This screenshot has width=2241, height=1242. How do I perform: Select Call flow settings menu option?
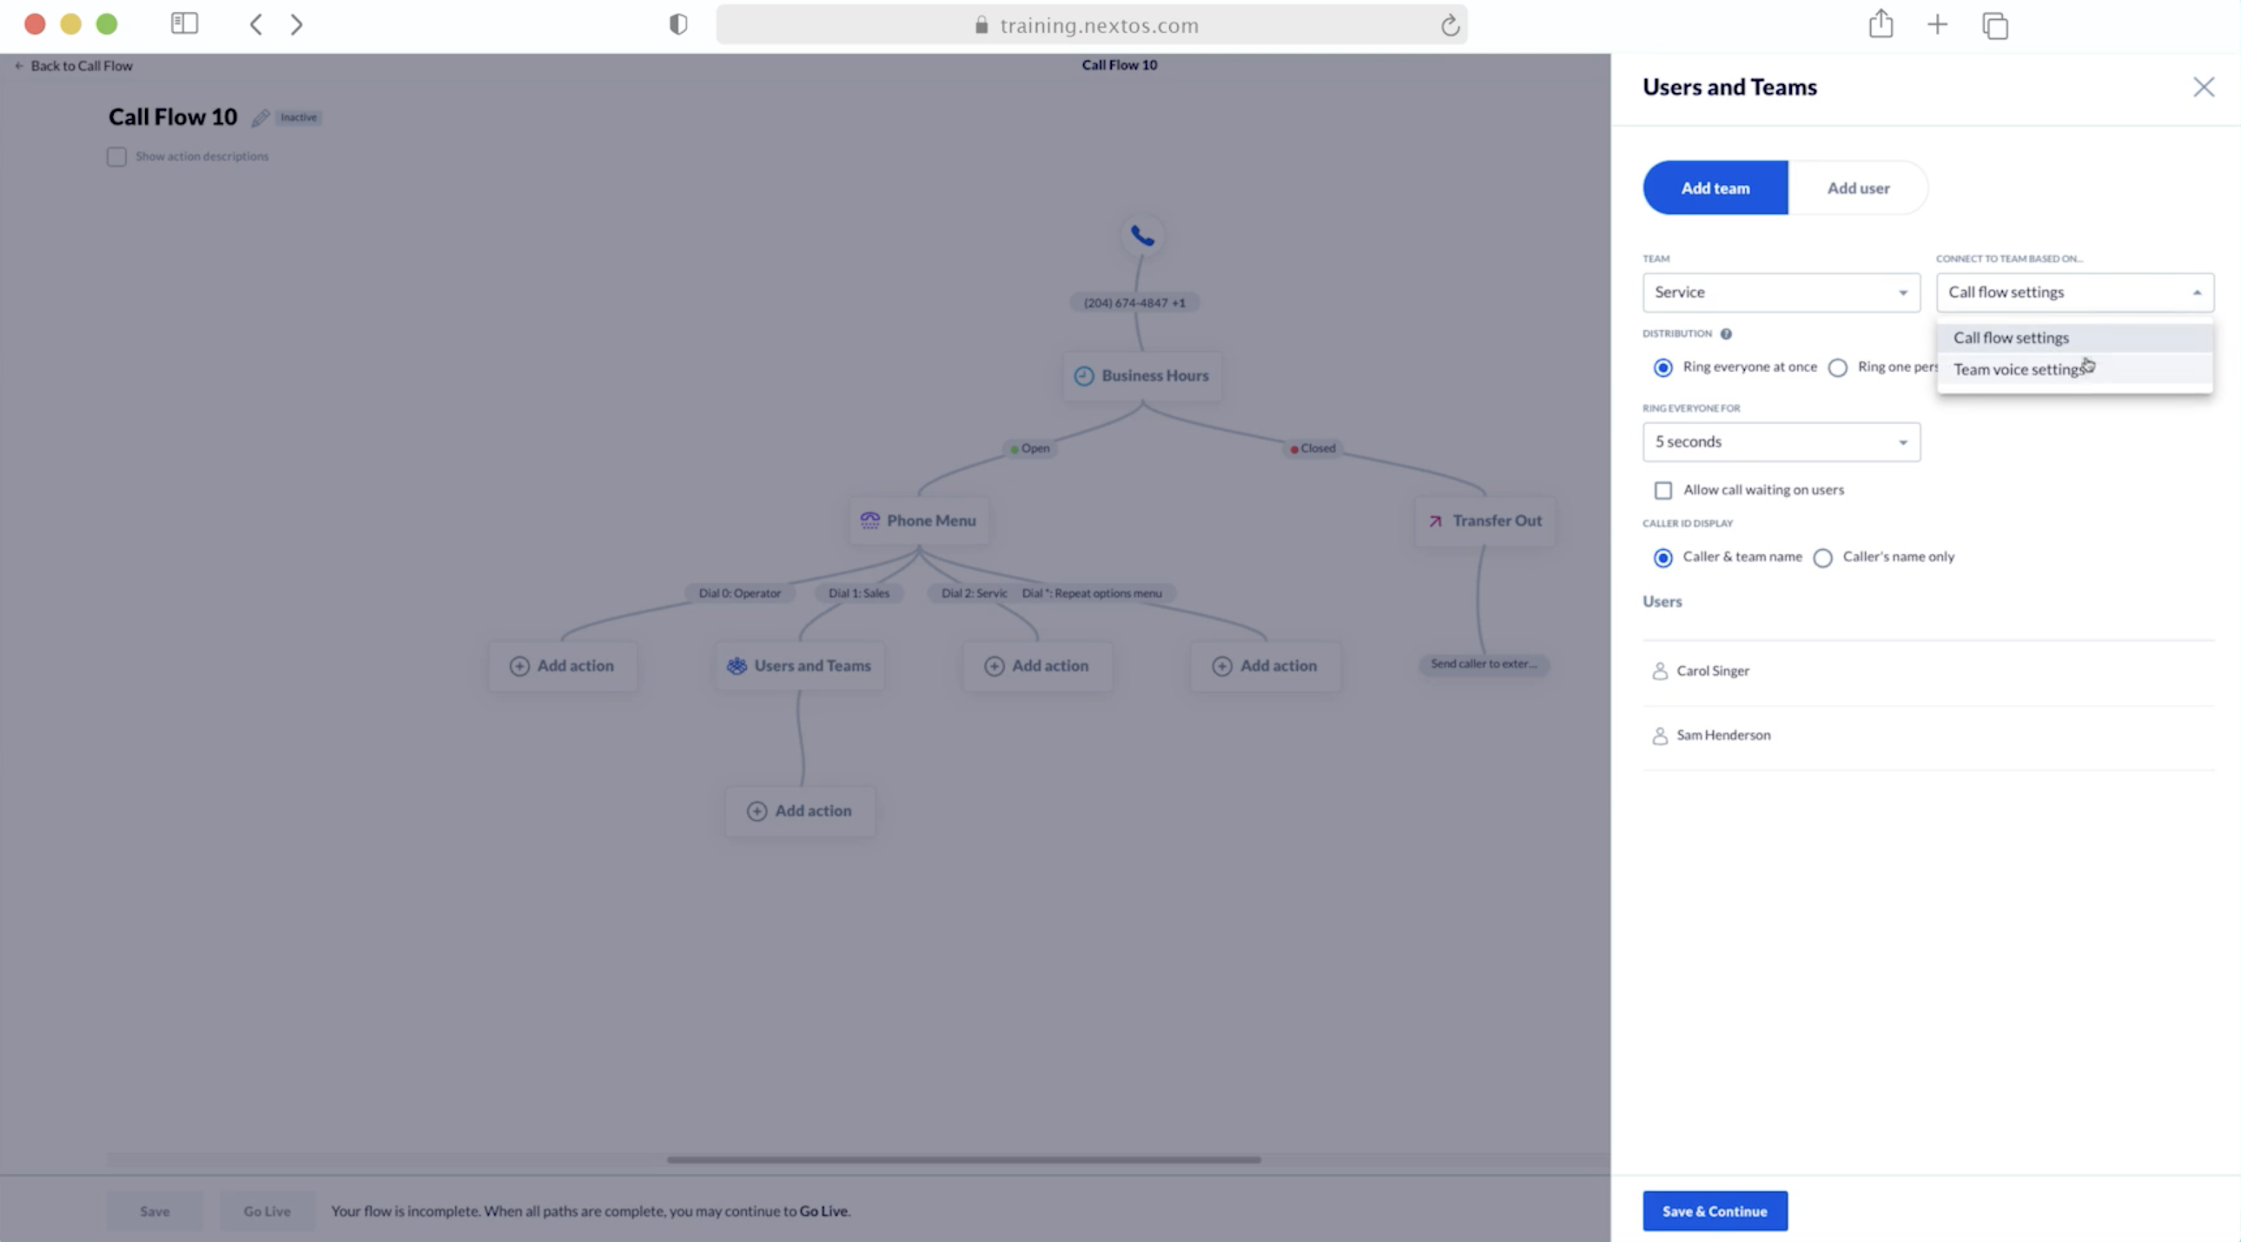(x=2012, y=335)
